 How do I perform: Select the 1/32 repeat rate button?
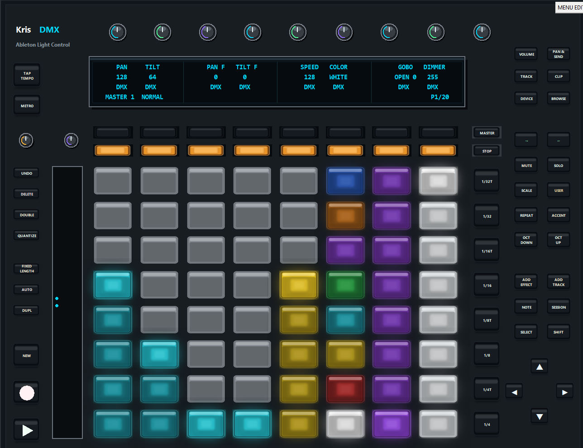(487, 216)
